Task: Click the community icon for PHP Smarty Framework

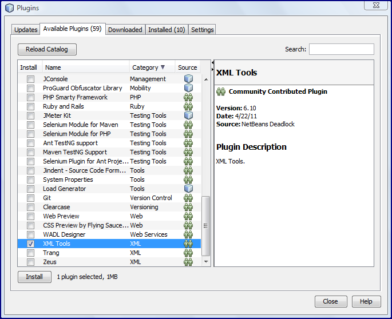Action: point(188,97)
